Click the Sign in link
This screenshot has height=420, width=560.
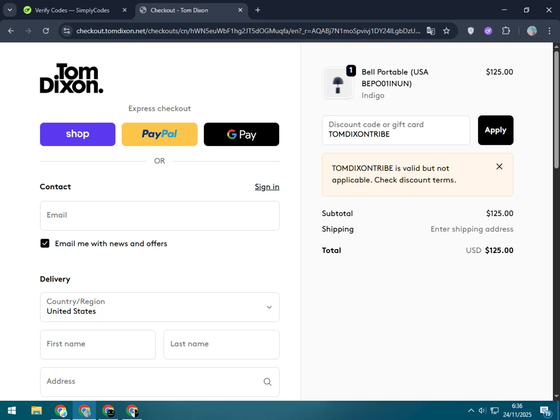click(x=267, y=187)
